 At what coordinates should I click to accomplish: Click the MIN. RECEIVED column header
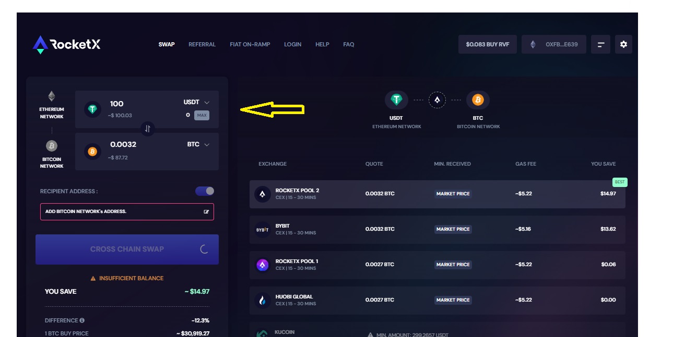452,164
